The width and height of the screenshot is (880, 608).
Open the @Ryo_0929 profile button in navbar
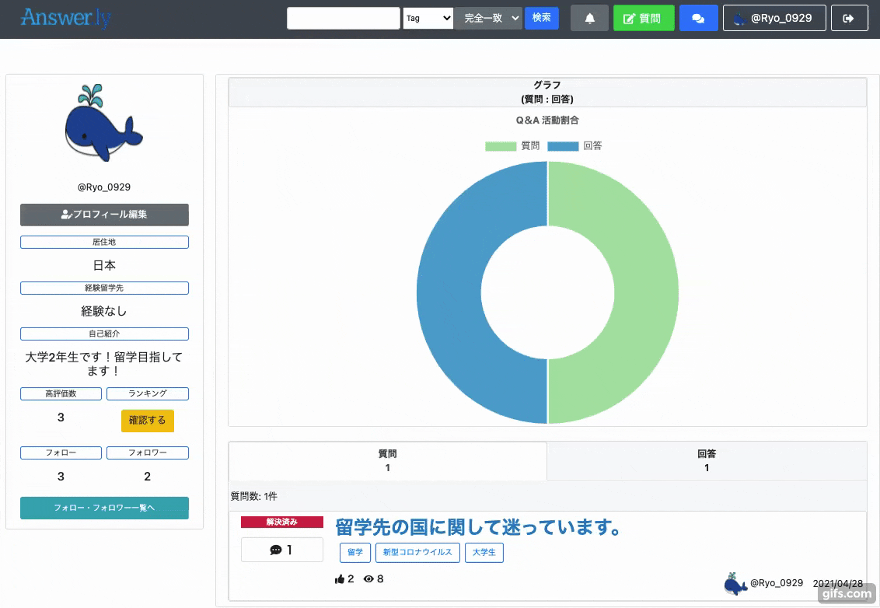tap(774, 18)
